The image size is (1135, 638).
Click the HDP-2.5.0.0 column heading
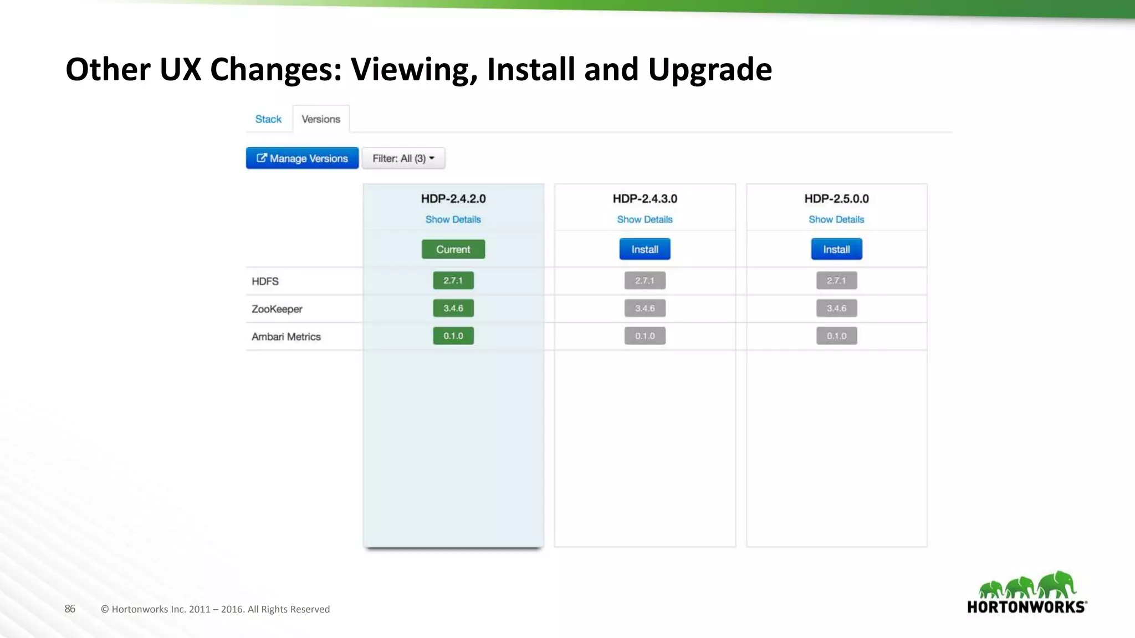point(836,198)
